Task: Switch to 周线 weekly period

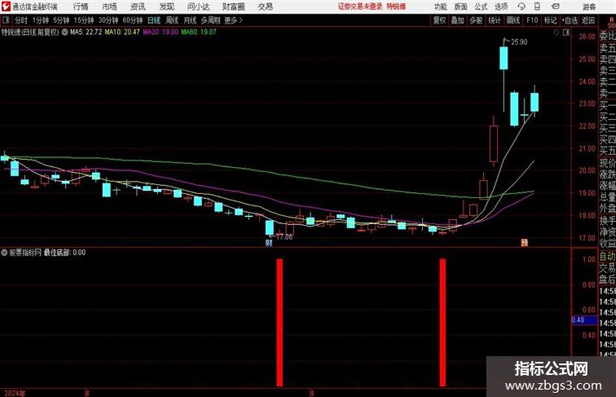Action: point(172,20)
